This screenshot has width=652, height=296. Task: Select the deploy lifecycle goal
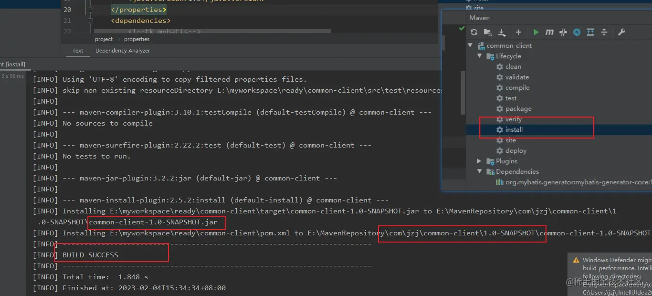(512, 150)
